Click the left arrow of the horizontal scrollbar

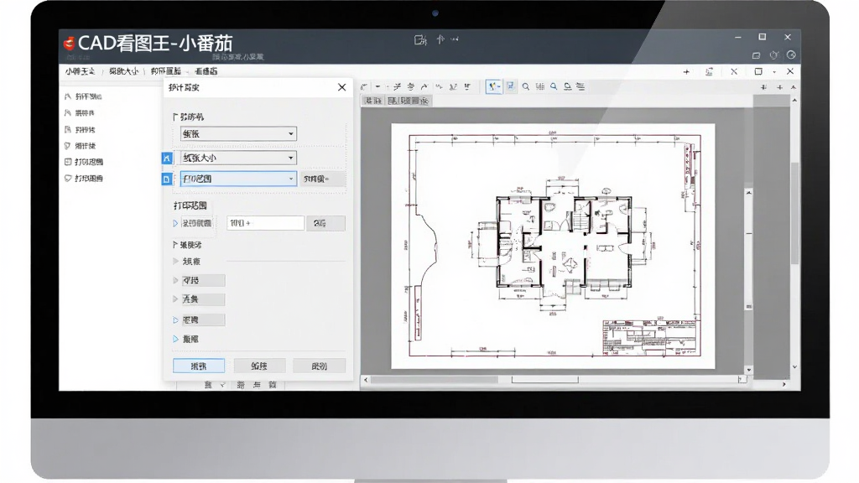[x=366, y=380]
